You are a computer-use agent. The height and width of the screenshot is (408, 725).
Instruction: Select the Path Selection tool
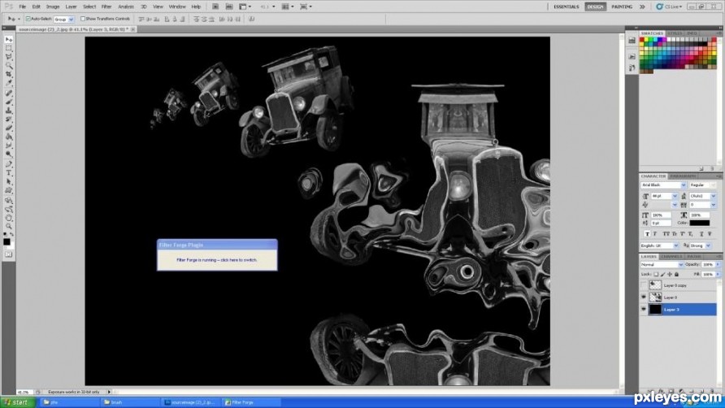coord(9,182)
